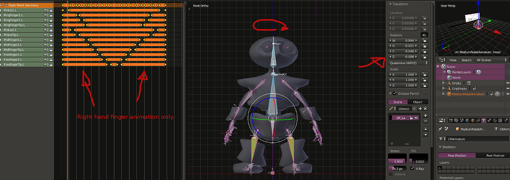Mute the Pinkie1.L channel speaker icon

pos(46,10)
